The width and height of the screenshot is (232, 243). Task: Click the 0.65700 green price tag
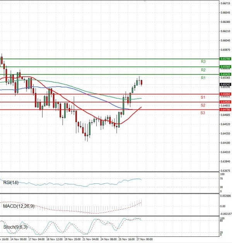click(x=225, y=59)
